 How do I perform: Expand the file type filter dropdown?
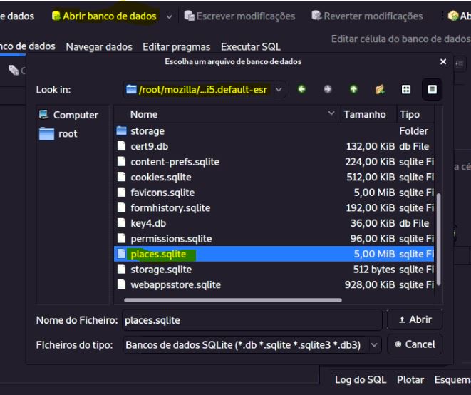375,344
